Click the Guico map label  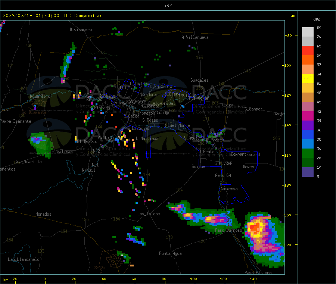[228, 105]
